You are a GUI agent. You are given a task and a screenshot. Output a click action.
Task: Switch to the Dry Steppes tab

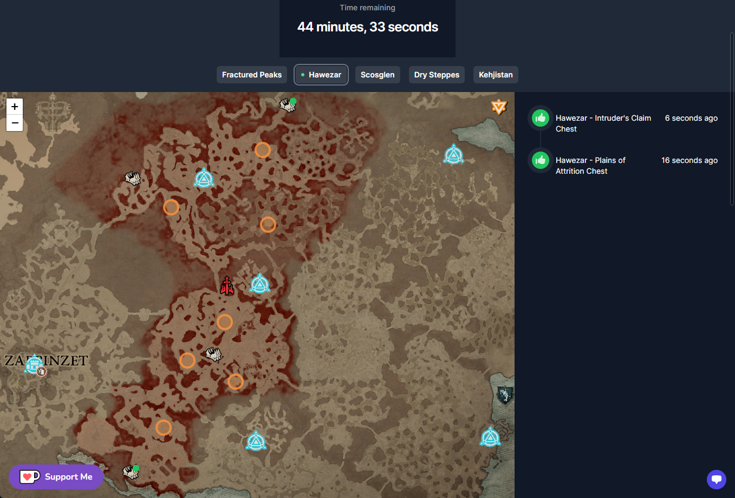(437, 75)
